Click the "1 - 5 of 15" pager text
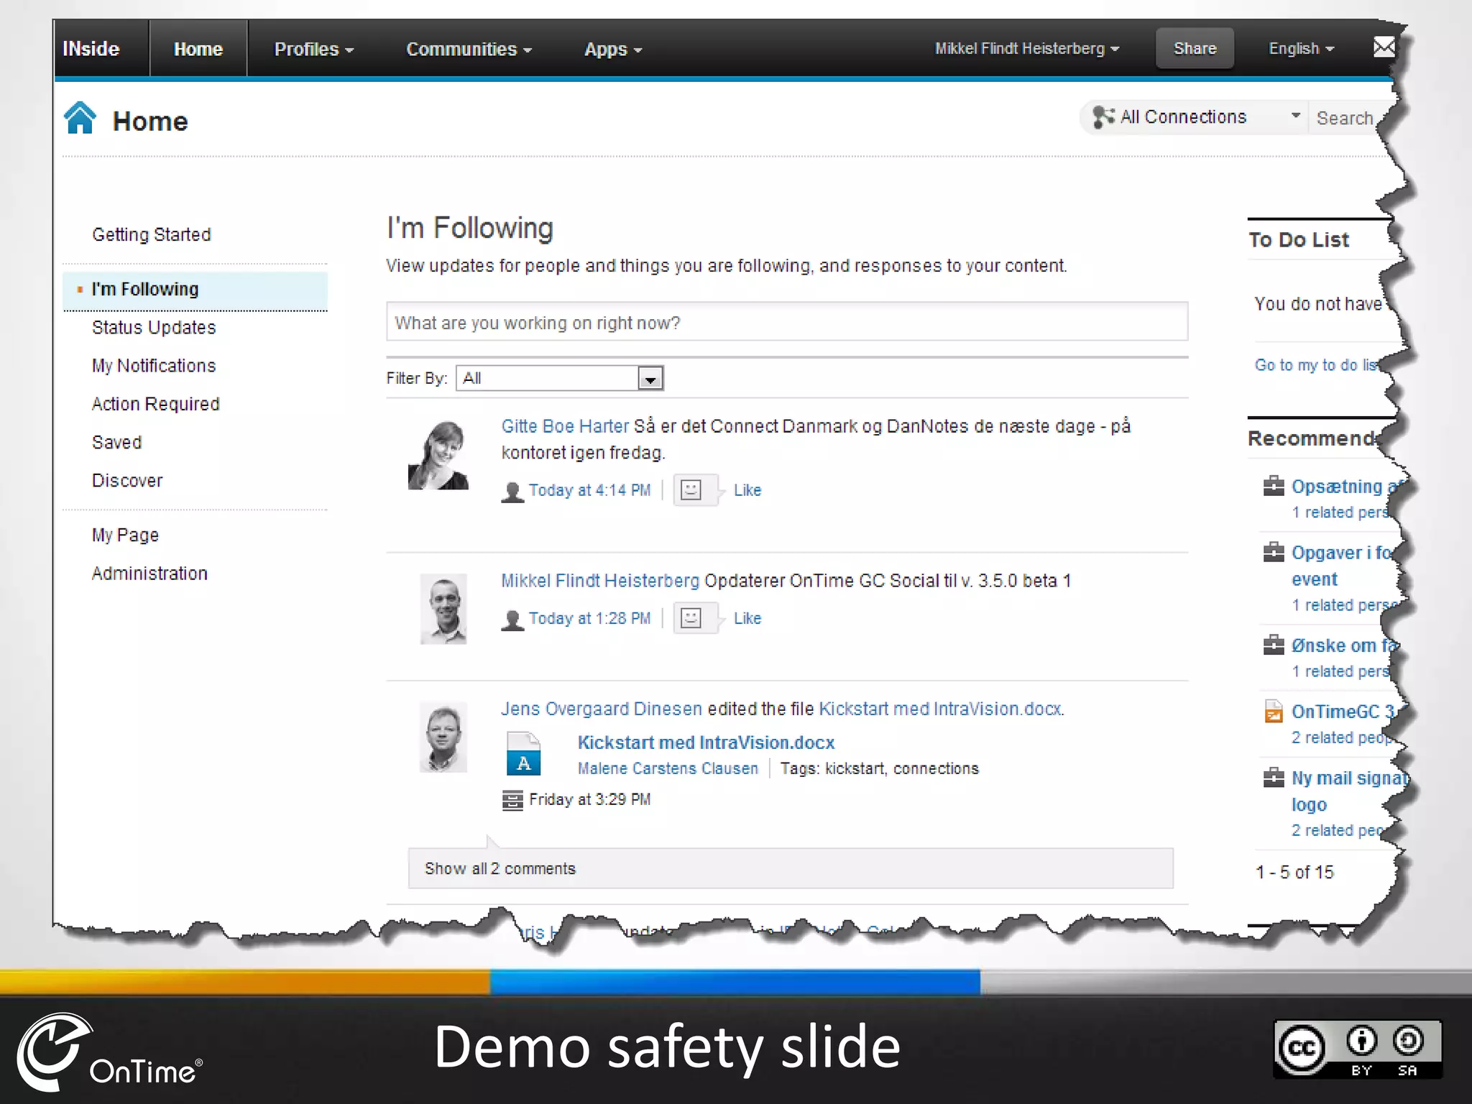1472x1104 pixels. point(1294,872)
